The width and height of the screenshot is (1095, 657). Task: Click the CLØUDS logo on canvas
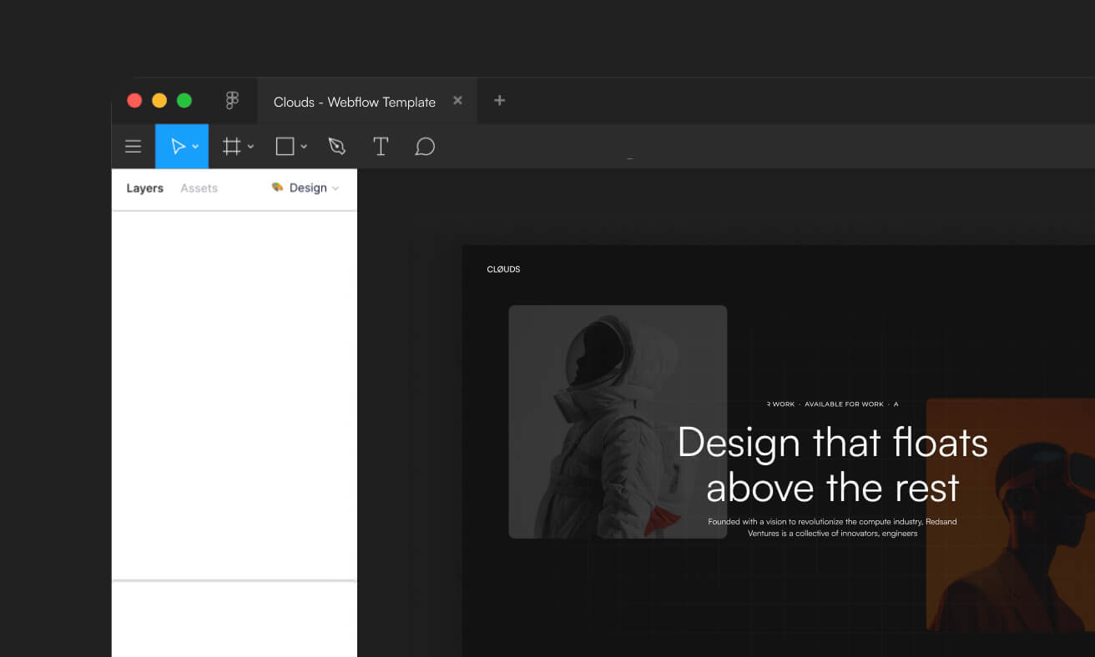pyautogui.click(x=503, y=269)
